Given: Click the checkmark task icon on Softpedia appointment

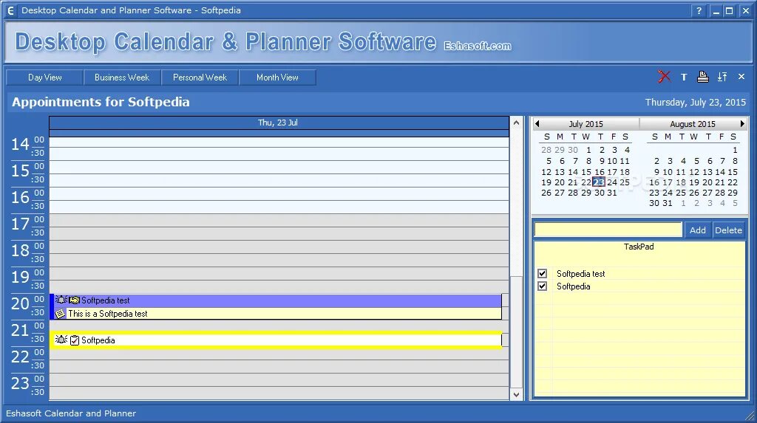Looking at the screenshot, I should (x=75, y=340).
